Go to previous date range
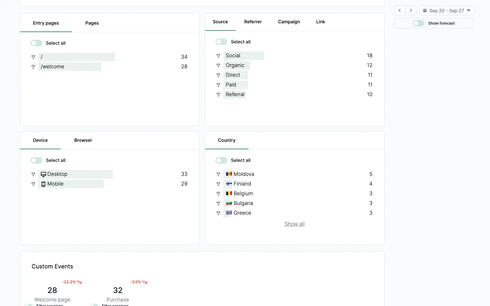Viewport: 490px width, 306px height. point(400,10)
